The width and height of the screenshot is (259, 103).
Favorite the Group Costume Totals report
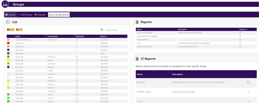point(240,33)
